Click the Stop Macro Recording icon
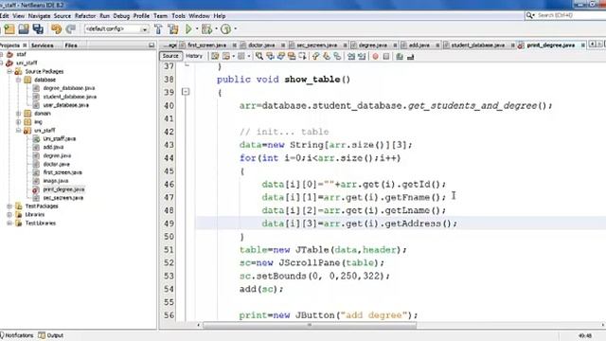 click(x=385, y=57)
